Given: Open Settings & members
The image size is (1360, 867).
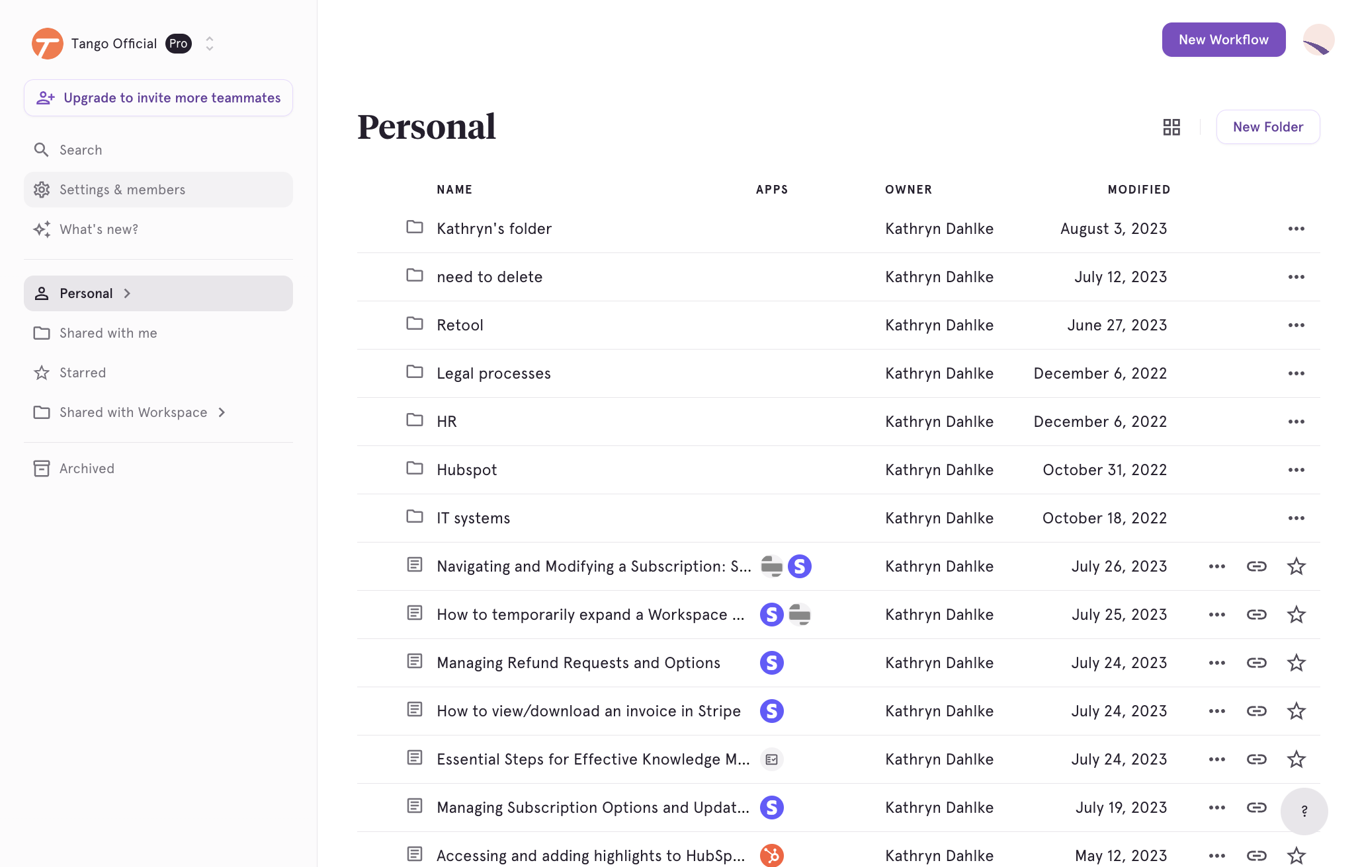Looking at the screenshot, I should point(158,190).
